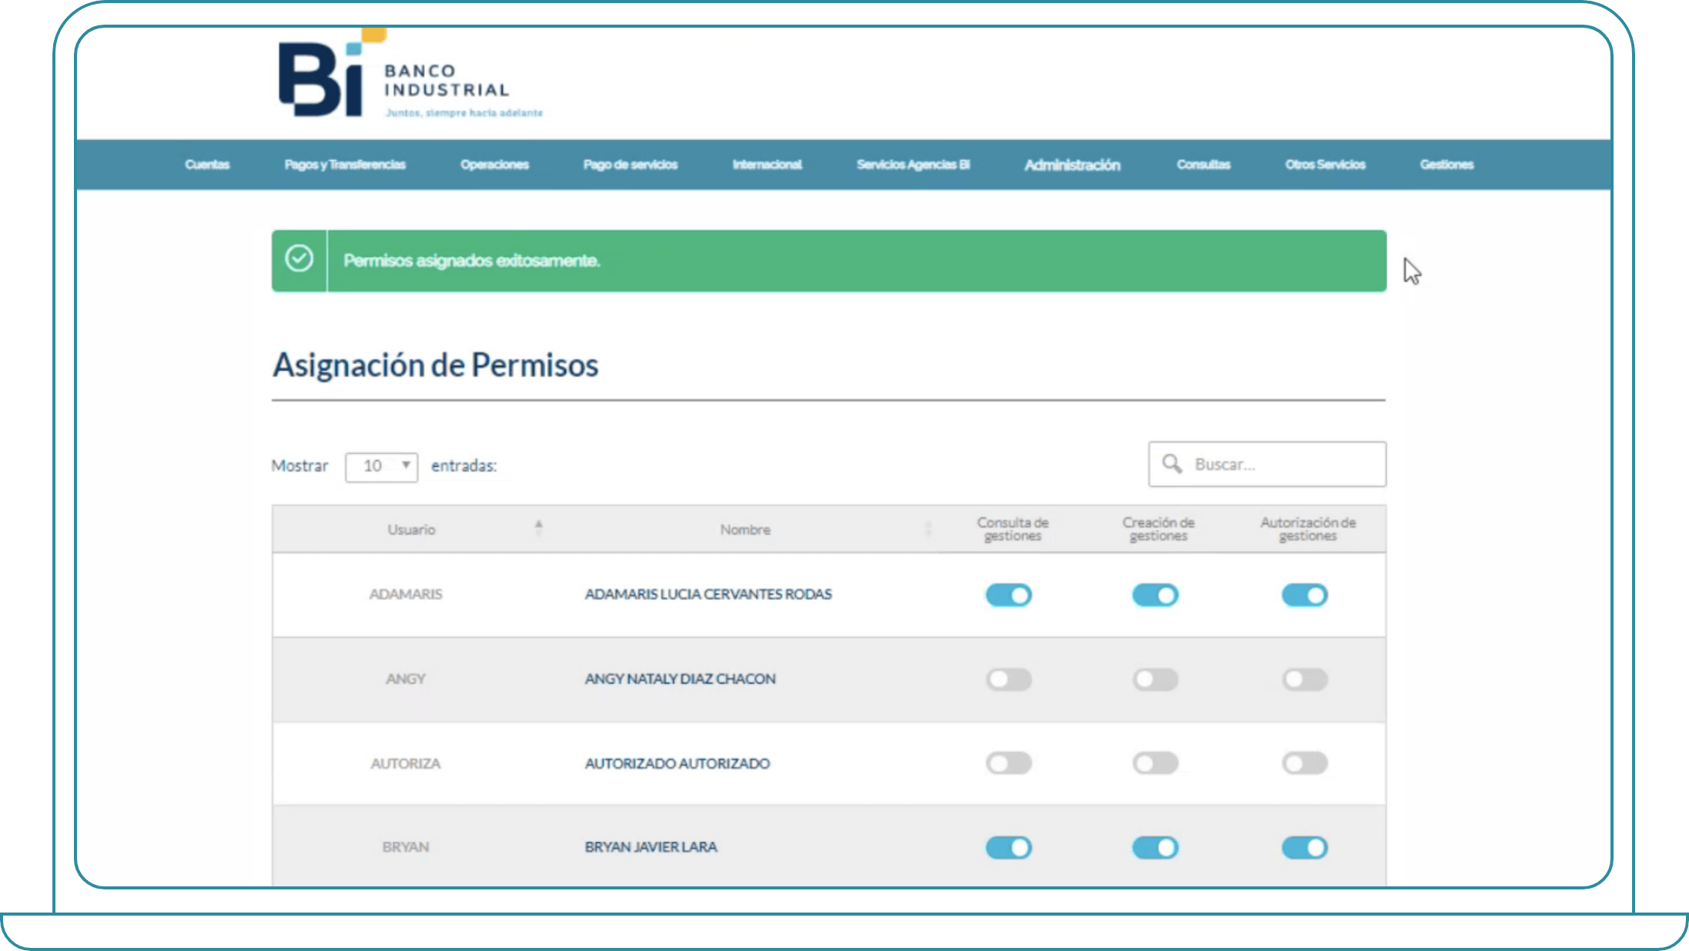Open the Gestiones menu
1689x951 pixels.
pos(1447,165)
